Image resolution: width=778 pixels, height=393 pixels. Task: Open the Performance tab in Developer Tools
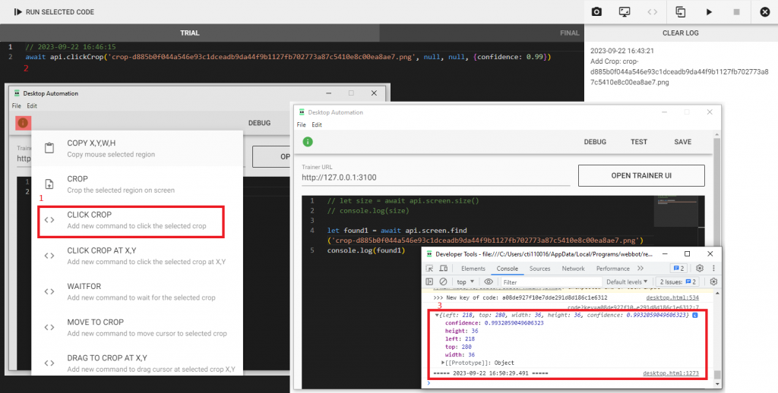click(x=613, y=269)
